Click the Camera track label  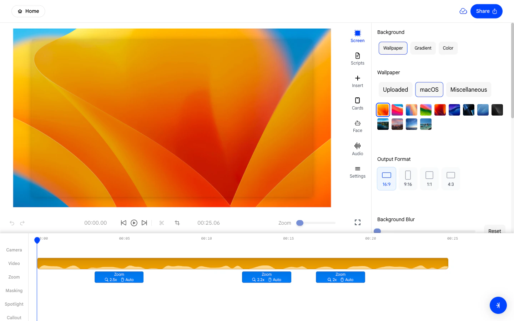pos(14,250)
